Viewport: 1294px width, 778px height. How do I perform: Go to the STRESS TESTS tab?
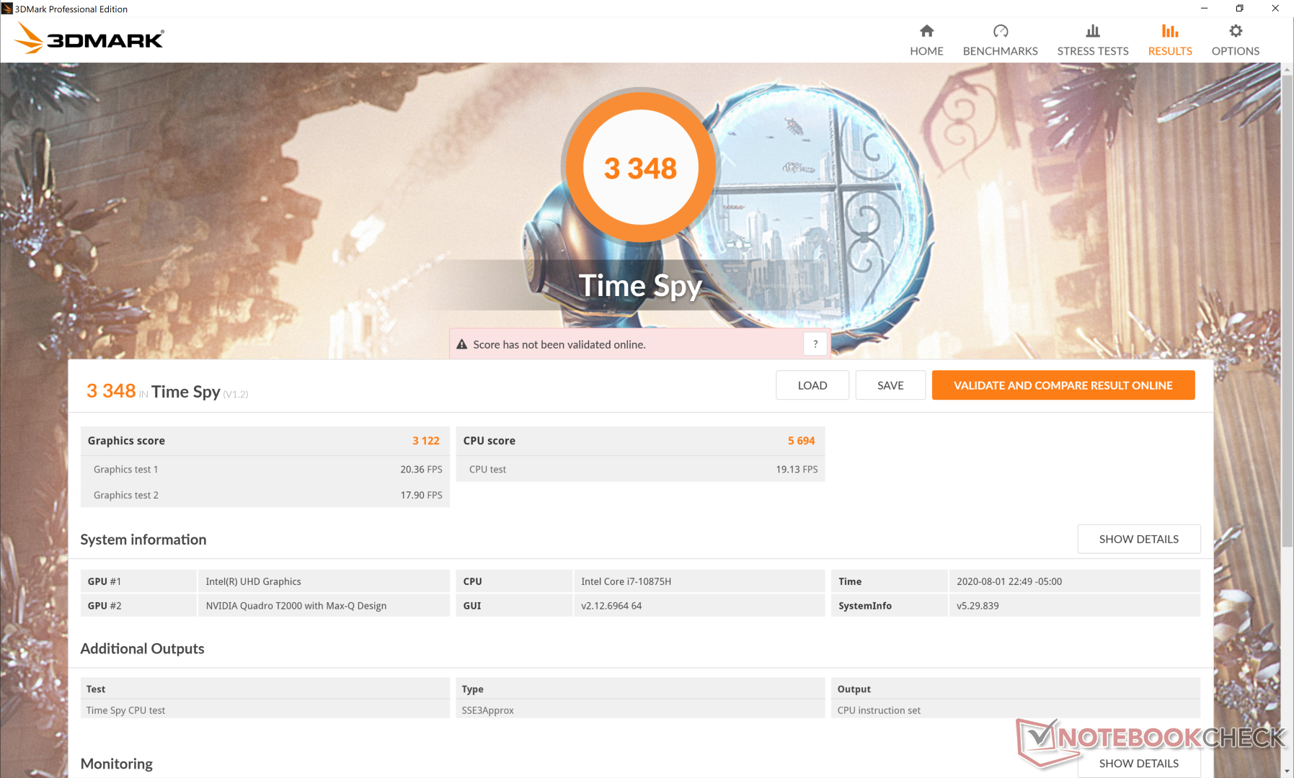point(1093,40)
